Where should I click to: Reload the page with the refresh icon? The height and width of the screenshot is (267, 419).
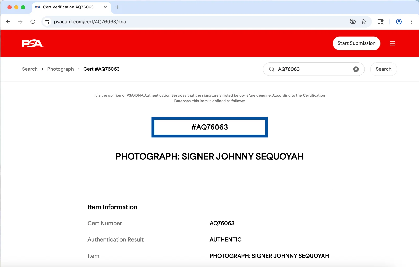(32, 22)
